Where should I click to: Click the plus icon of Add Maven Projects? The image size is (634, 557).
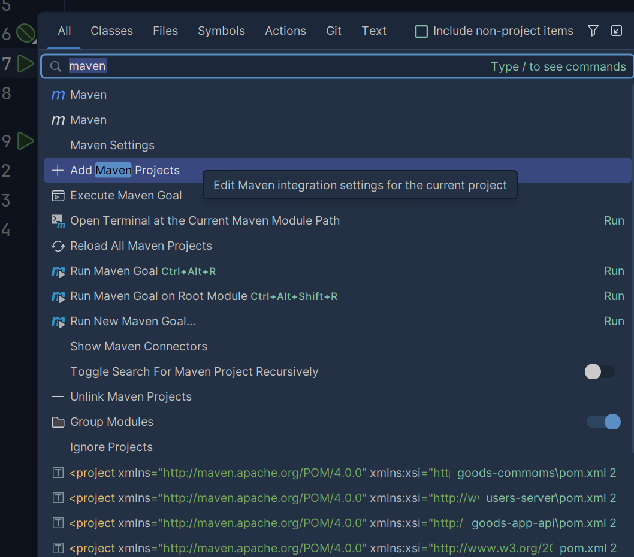58,170
